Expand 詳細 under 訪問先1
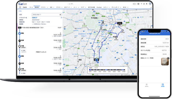Screen dimensions: 172x99 [23, 50]
